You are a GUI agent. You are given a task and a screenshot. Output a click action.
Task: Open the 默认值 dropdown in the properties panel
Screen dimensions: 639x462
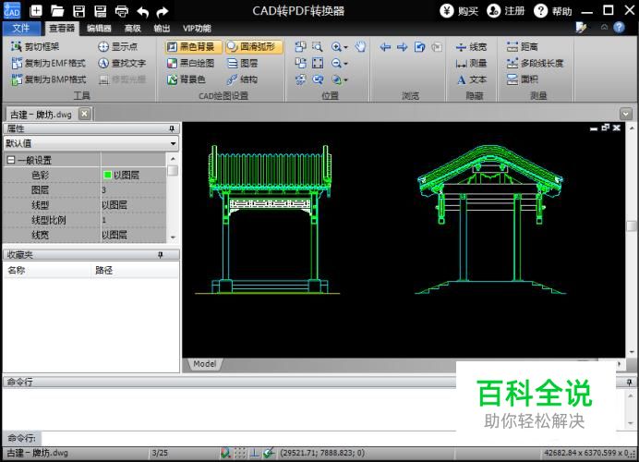pos(173,144)
